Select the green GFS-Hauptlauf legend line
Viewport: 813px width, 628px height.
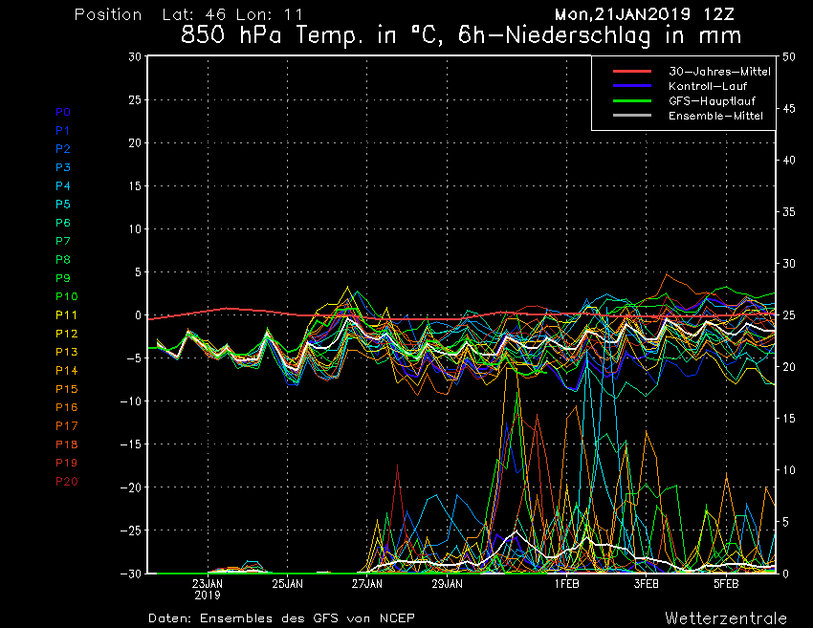point(632,100)
